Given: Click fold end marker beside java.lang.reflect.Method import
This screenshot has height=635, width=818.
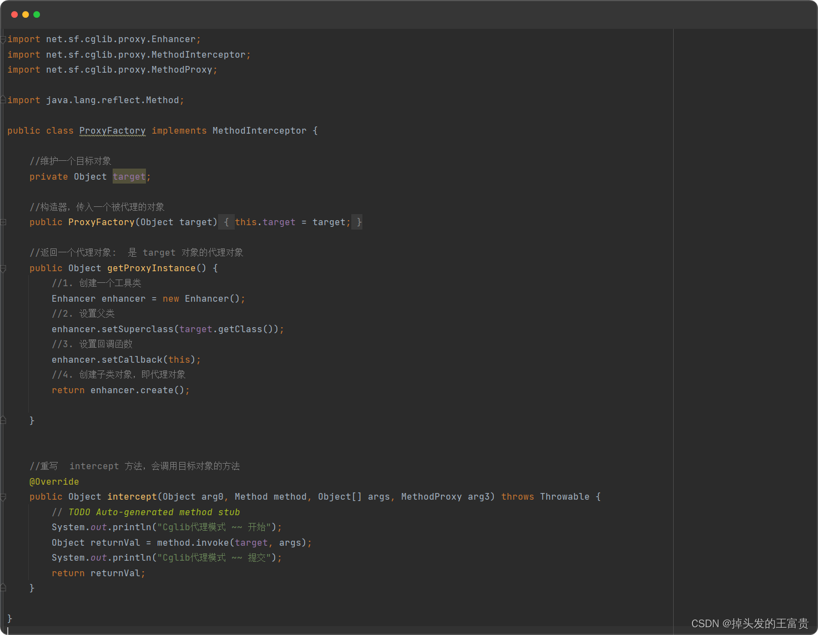Looking at the screenshot, I should [3, 100].
